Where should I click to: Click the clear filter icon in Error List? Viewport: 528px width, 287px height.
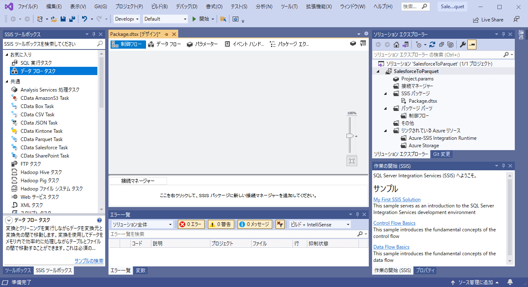tap(280, 224)
